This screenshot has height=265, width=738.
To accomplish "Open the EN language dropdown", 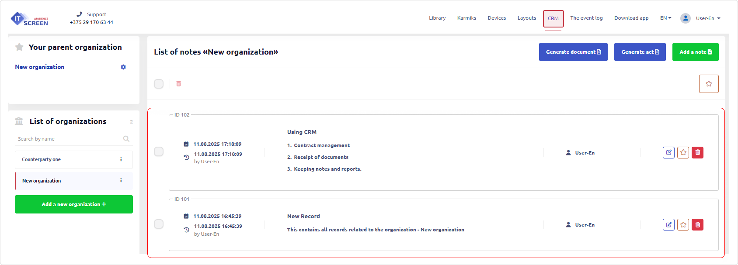I will click(665, 18).
